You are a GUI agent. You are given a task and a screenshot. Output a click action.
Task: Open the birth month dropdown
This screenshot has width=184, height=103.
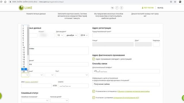point(37,75)
